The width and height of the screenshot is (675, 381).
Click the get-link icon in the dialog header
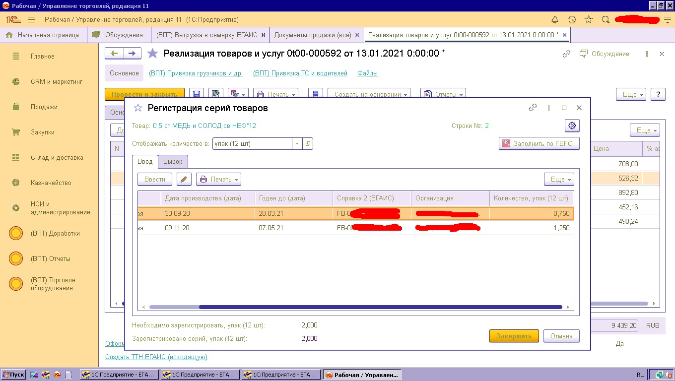(533, 108)
